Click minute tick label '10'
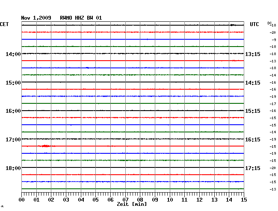The width and height of the screenshot is (278, 211). click(x=170, y=200)
